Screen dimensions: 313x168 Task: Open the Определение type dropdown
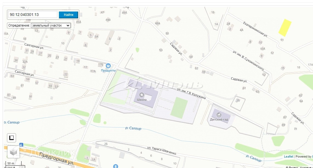coord(51,25)
